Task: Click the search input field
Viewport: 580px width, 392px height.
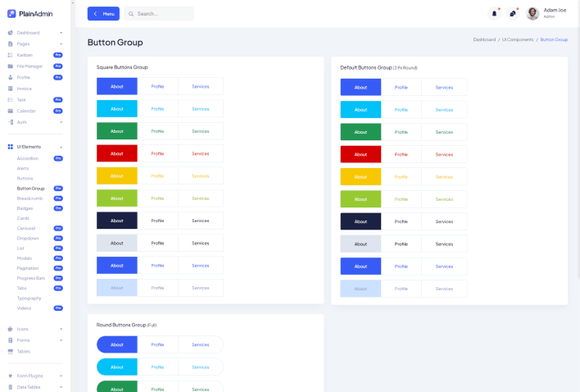Action: 162,14
